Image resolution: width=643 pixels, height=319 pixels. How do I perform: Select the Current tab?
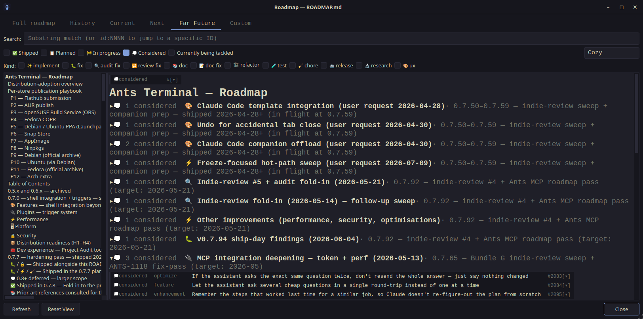coord(122,23)
